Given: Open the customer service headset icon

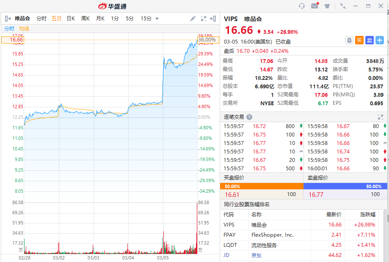Looking at the screenshot, I should click(302, 5).
